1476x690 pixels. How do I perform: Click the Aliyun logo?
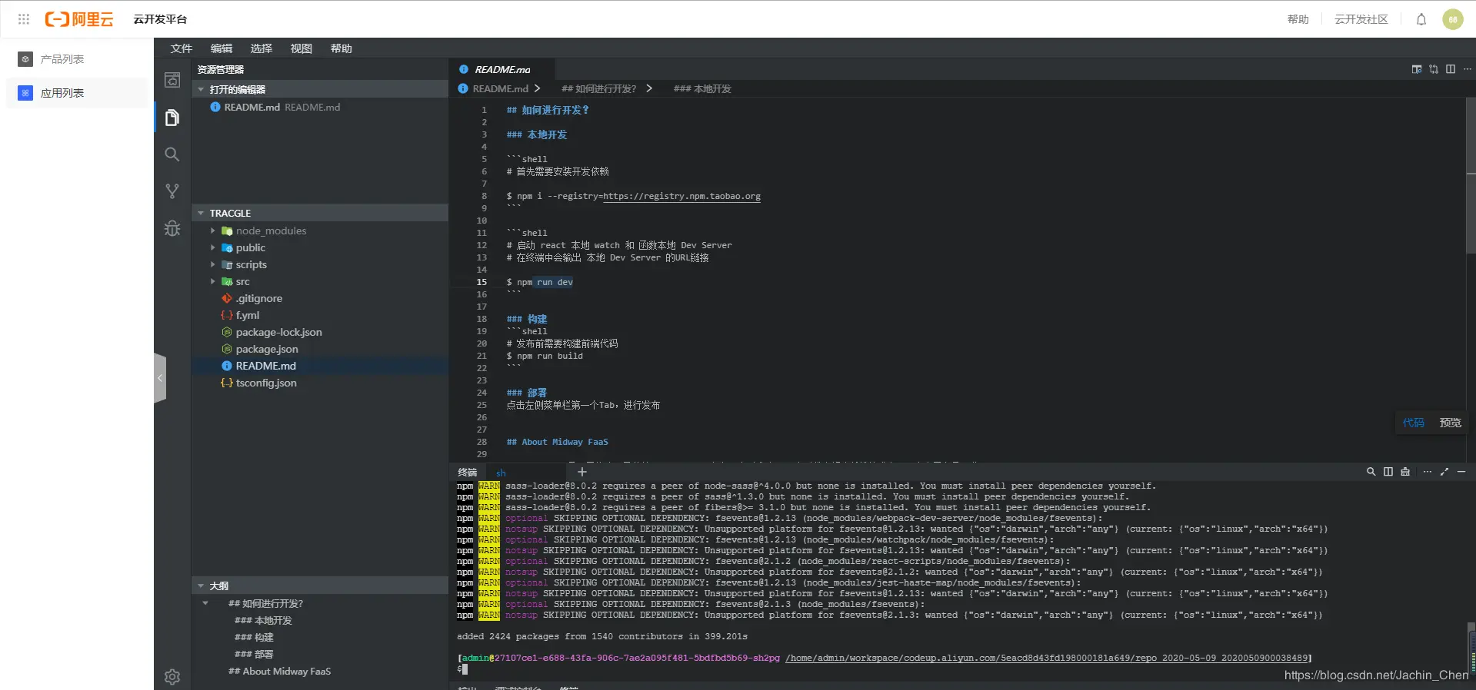[79, 19]
